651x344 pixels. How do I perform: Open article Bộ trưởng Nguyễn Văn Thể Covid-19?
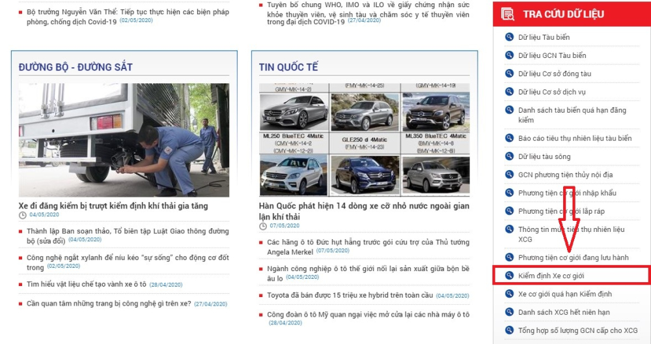pyautogui.click(x=128, y=17)
